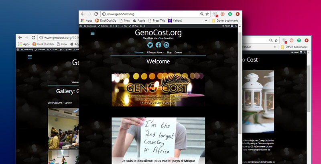321x164 pixels.
Task: Click the zoom magnifier in the front window's address bar
Action: pyautogui.click(x=202, y=14)
